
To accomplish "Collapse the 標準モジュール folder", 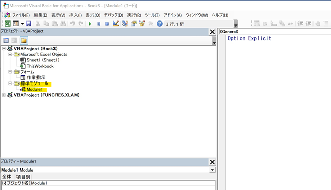I will coord(10,83).
